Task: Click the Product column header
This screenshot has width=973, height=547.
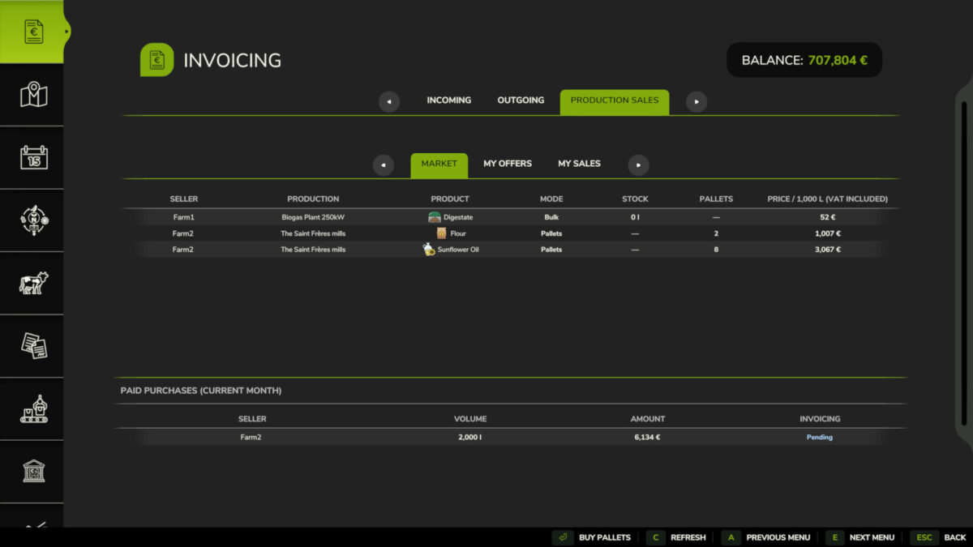Action: [450, 199]
